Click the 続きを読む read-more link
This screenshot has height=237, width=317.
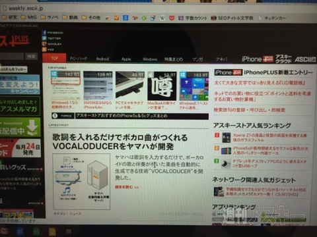point(127,187)
